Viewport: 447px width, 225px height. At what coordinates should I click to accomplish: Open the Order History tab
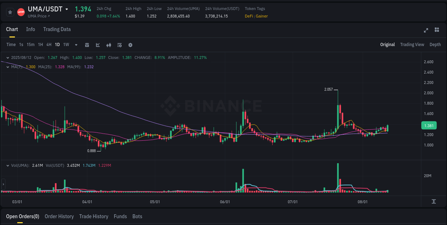click(59, 216)
